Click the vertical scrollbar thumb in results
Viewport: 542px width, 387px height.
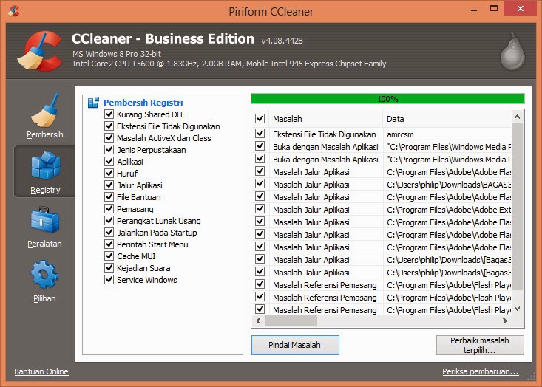[517, 205]
